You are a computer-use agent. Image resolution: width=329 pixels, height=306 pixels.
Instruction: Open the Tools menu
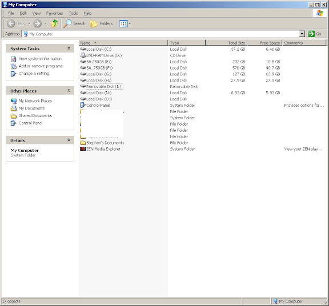tap(73, 14)
